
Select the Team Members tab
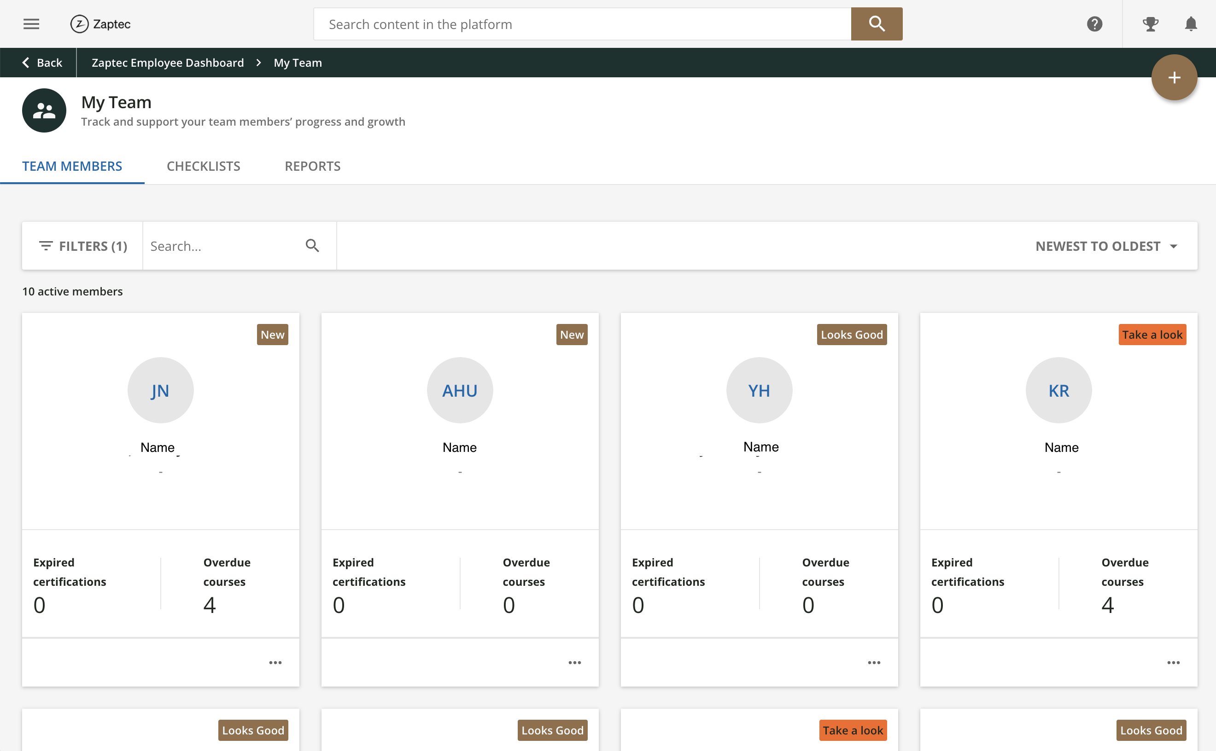72,166
